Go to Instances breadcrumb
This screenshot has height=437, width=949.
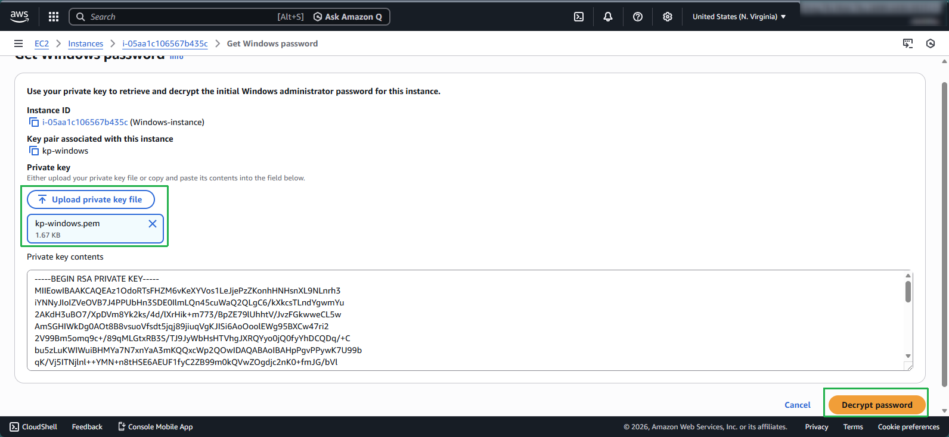point(85,43)
